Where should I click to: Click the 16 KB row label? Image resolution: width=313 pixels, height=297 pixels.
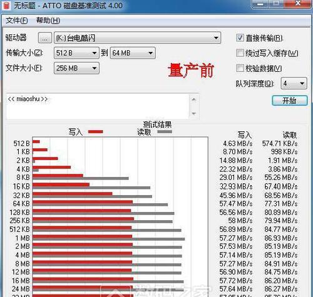point(21,186)
